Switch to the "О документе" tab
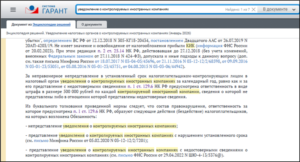The width and height of the screenshot is (300, 162). pos(91,25)
